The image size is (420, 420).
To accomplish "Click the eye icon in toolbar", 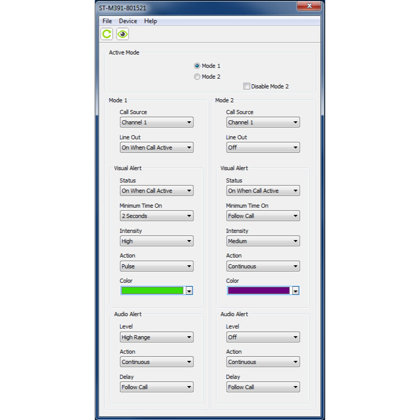I will [122, 34].
